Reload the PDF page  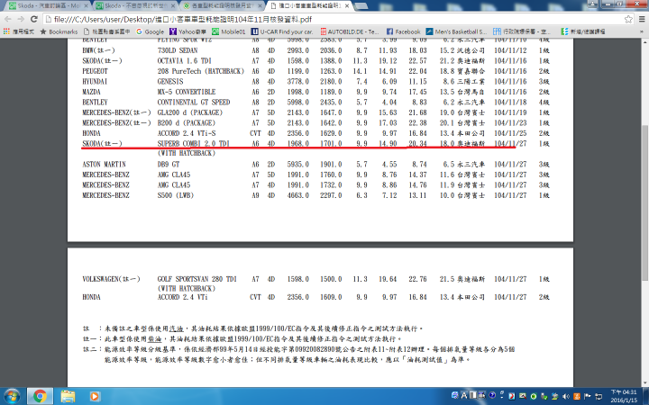(x=34, y=19)
